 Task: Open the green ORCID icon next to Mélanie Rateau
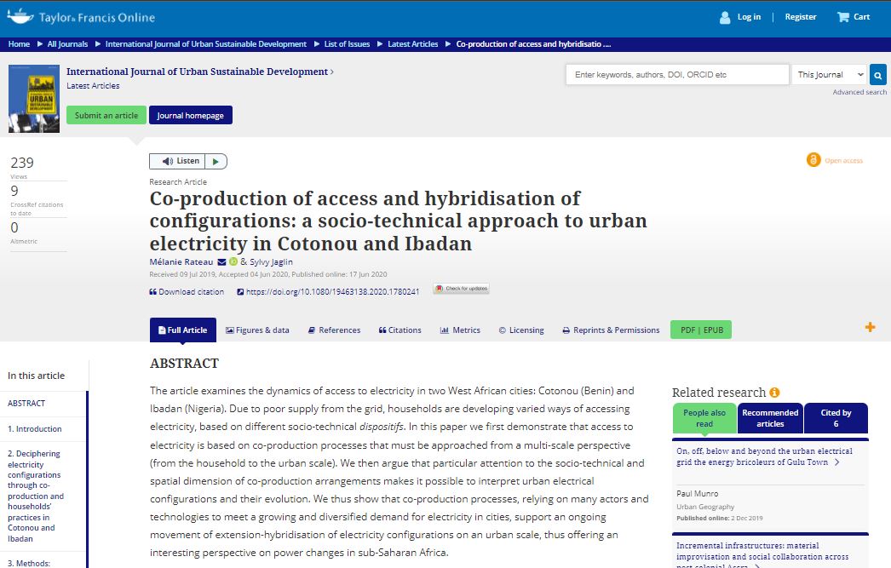(x=233, y=261)
